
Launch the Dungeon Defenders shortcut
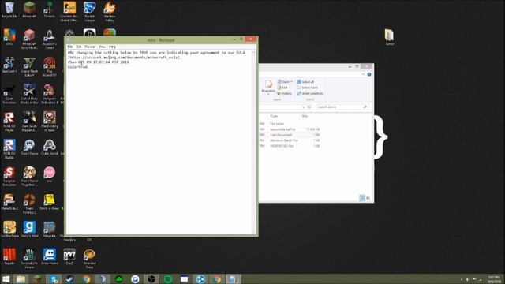(49, 95)
